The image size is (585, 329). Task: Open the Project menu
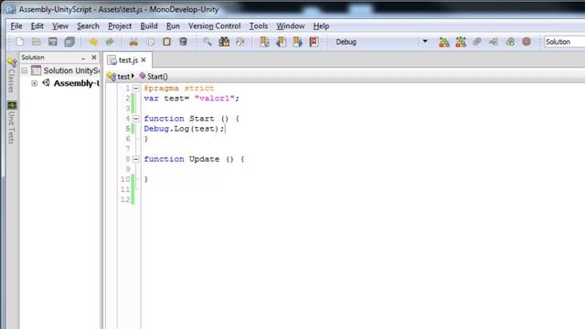click(120, 27)
